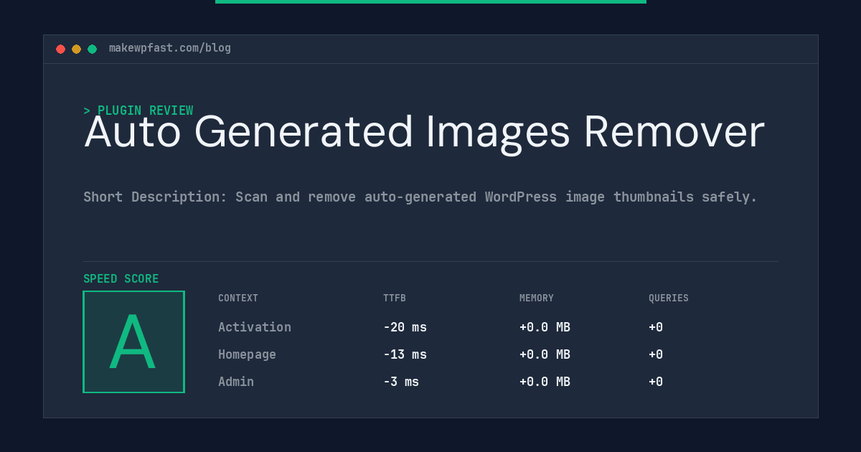Click the Short Description line
The width and height of the screenshot is (861, 452).
point(420,197)
